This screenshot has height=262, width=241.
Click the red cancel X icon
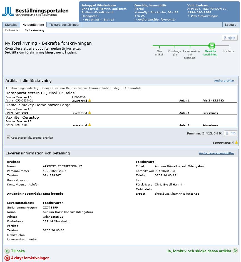(7, 258)
